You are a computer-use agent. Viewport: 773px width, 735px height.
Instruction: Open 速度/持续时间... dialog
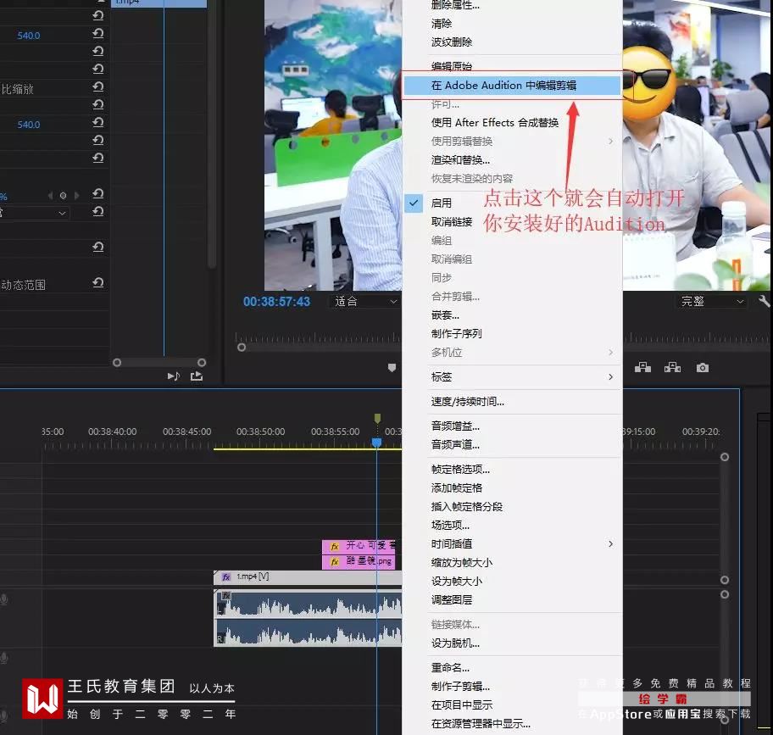[467, 401]
